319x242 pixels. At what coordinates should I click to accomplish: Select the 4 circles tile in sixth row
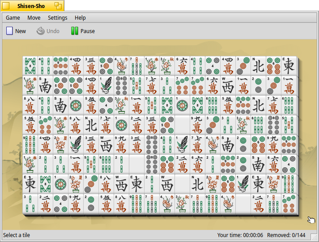(x=289, y=165)
